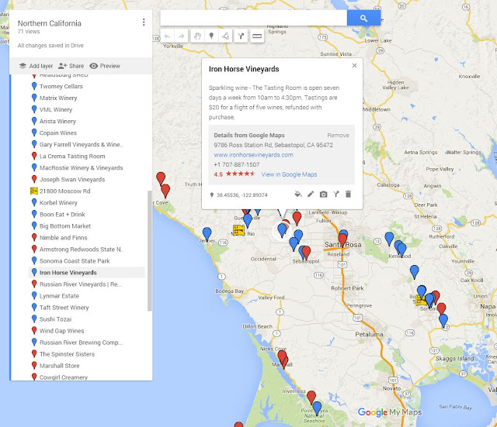This screenshot has height=427, width=497.
Task: Click directions to here icon in info window
Action: point(336,195)
